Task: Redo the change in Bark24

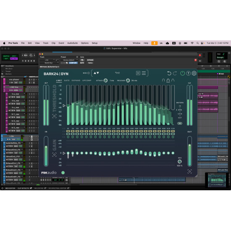Action: click(175, 73)
